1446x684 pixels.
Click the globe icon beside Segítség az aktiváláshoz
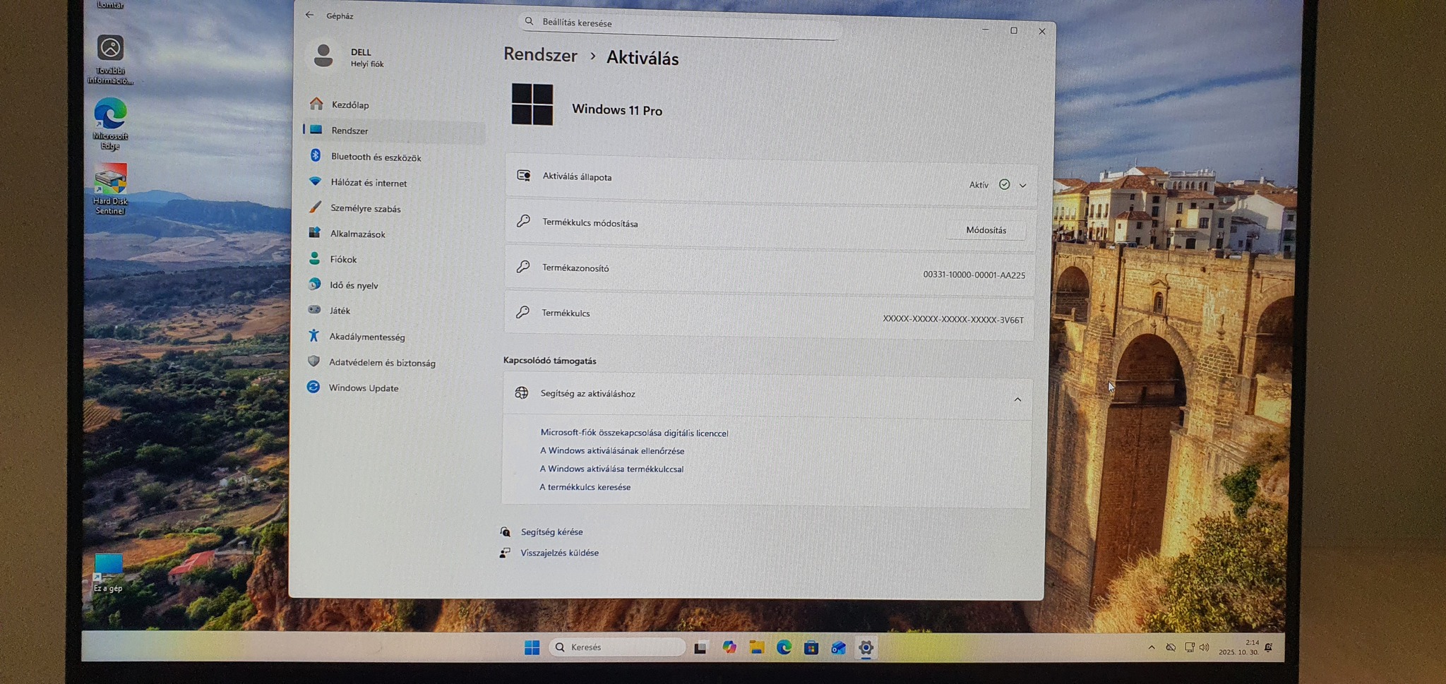tap(522, 392)
